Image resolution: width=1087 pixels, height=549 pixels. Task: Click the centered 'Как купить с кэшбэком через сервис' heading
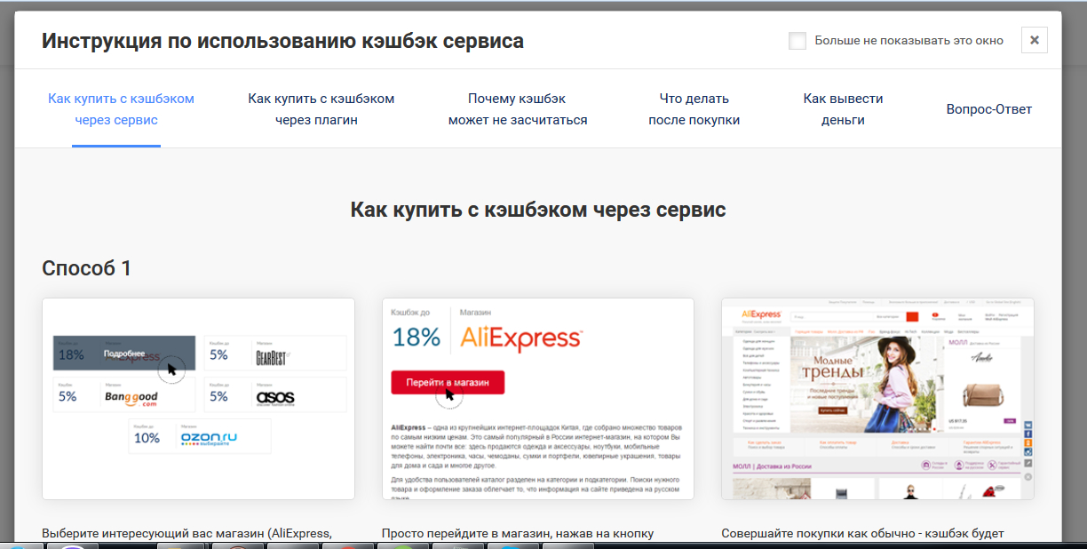tap(538, 211)
